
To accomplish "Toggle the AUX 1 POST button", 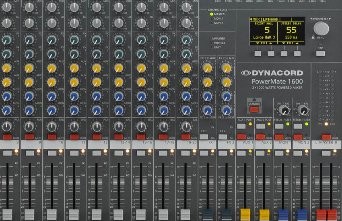I will [241, 126].
